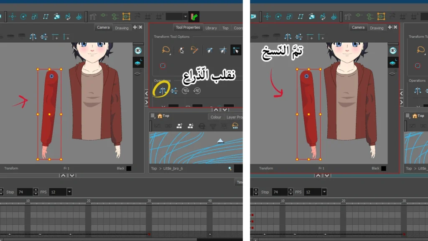The image size is (428, 241).
Task: Rotate the selection 90 degrees clockwise
Action: tap(185, 90)
